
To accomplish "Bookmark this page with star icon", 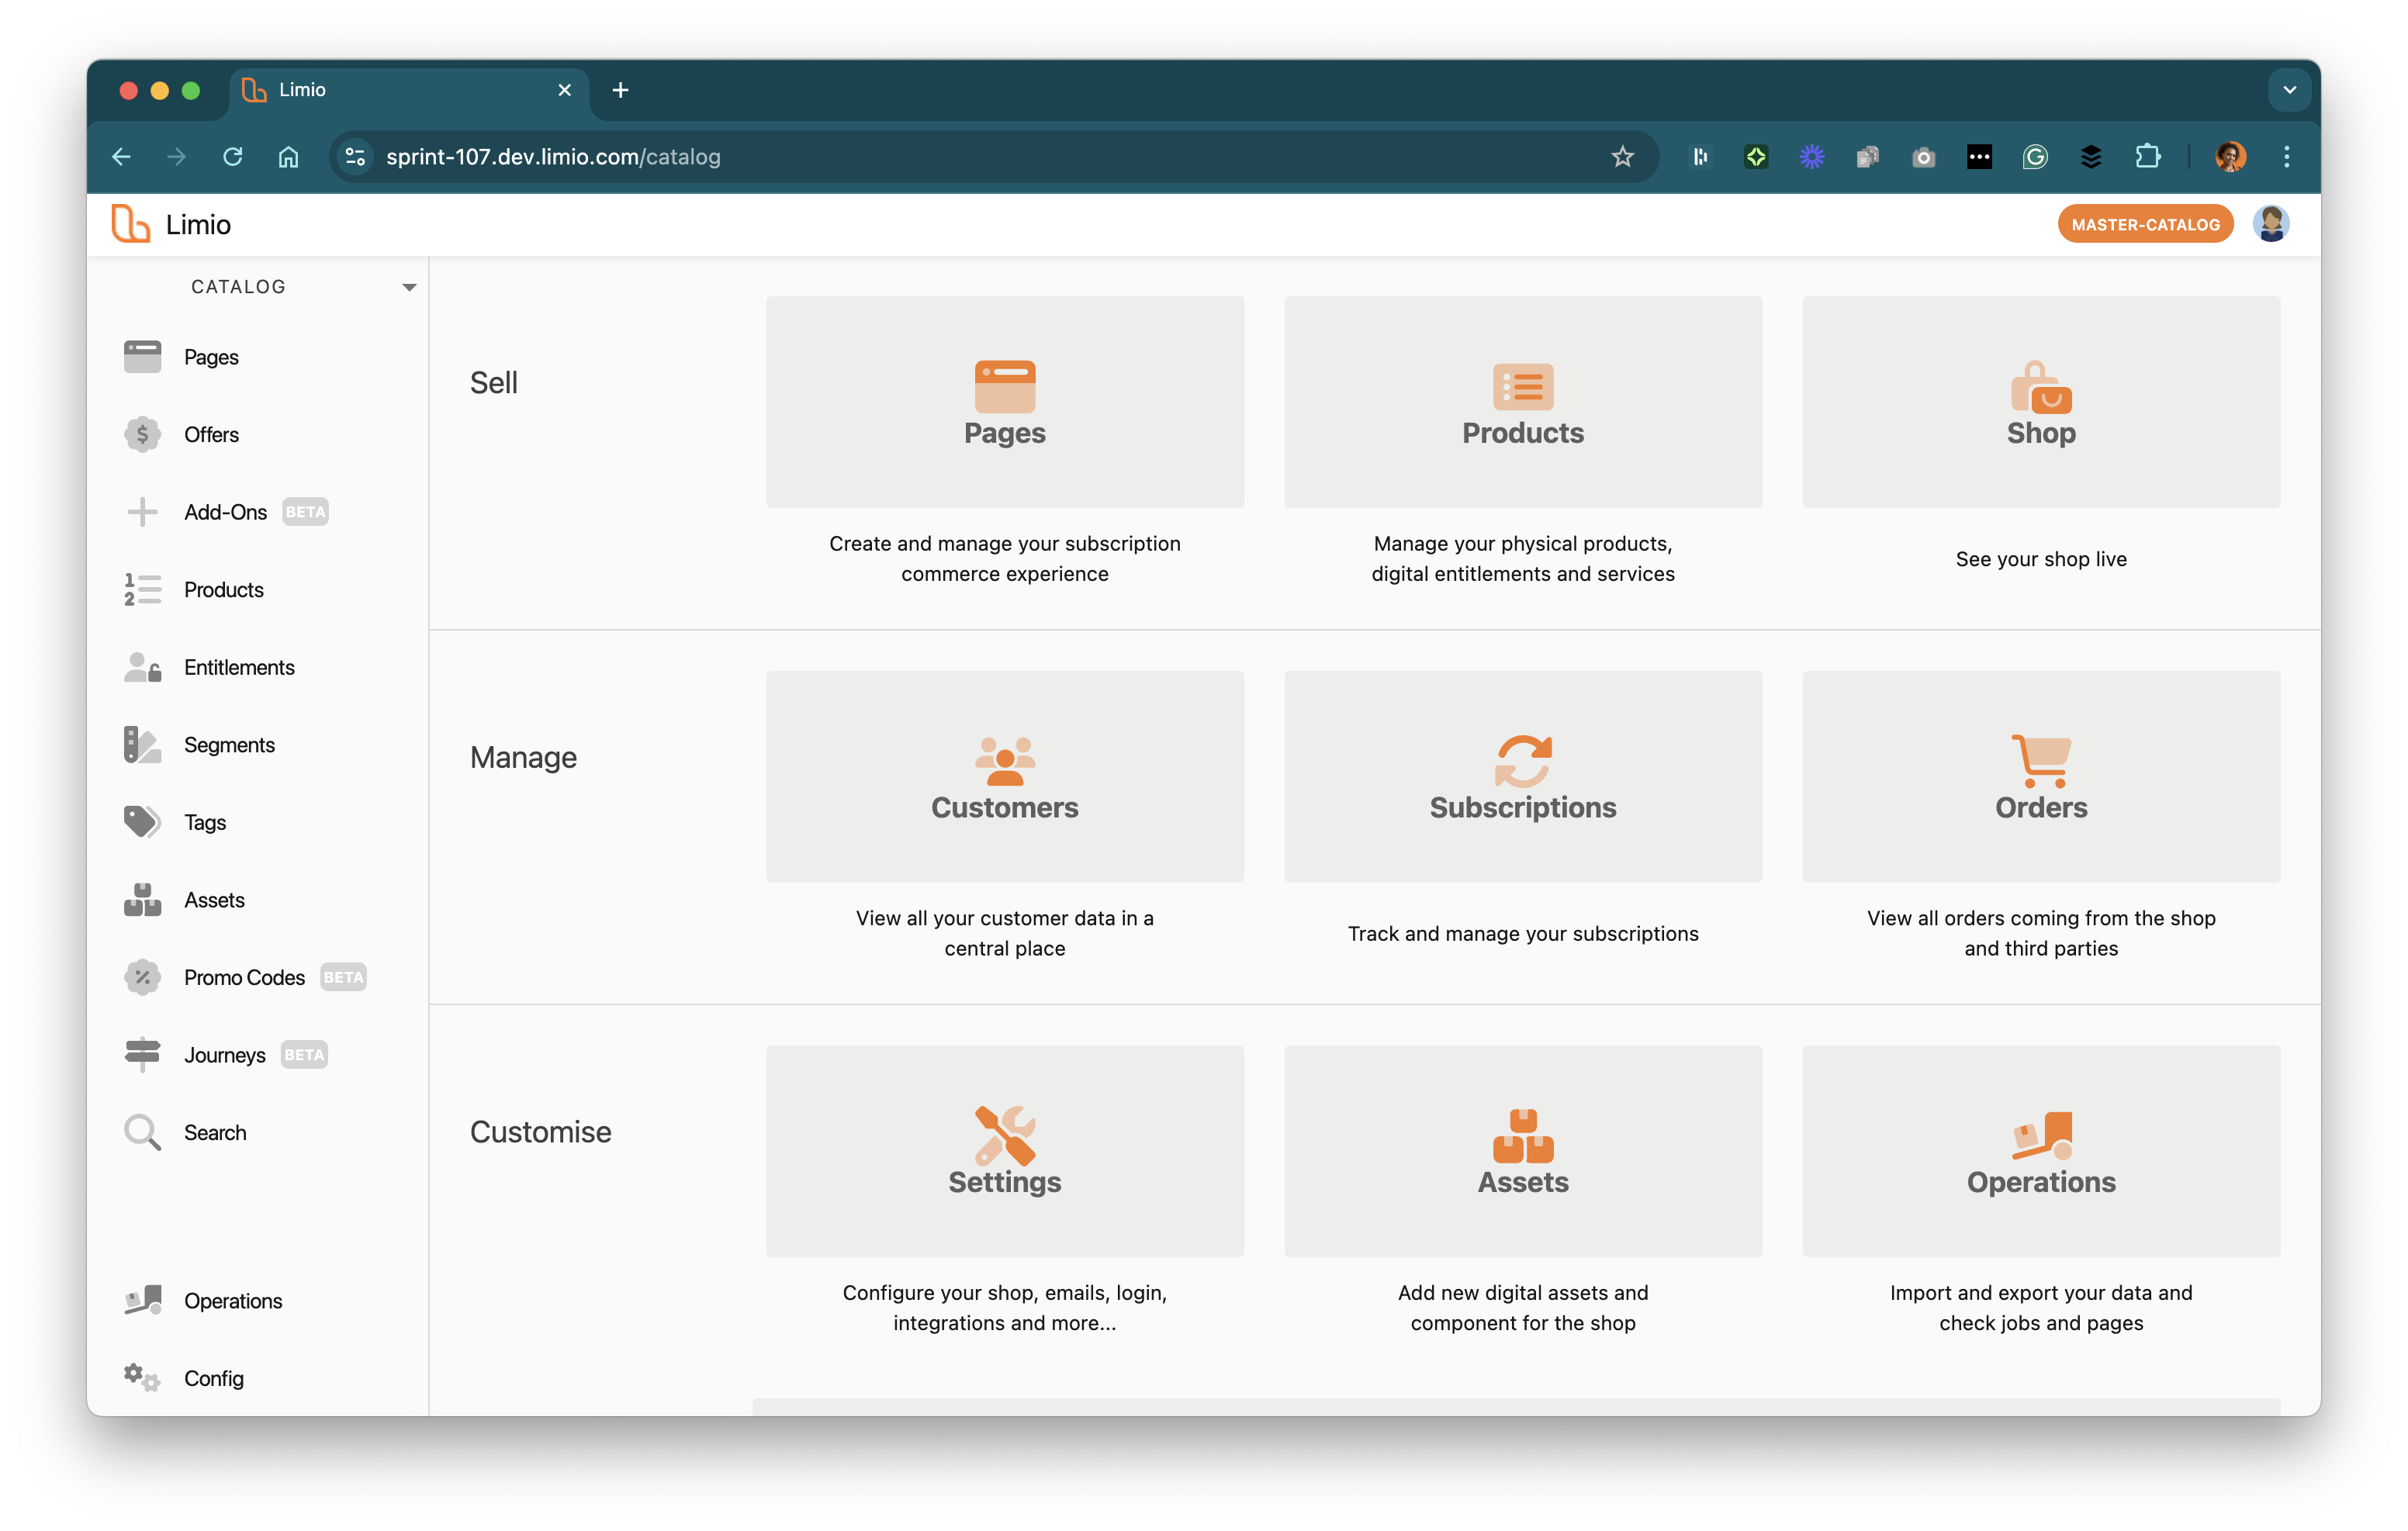I will click(x=1622, y=157).
